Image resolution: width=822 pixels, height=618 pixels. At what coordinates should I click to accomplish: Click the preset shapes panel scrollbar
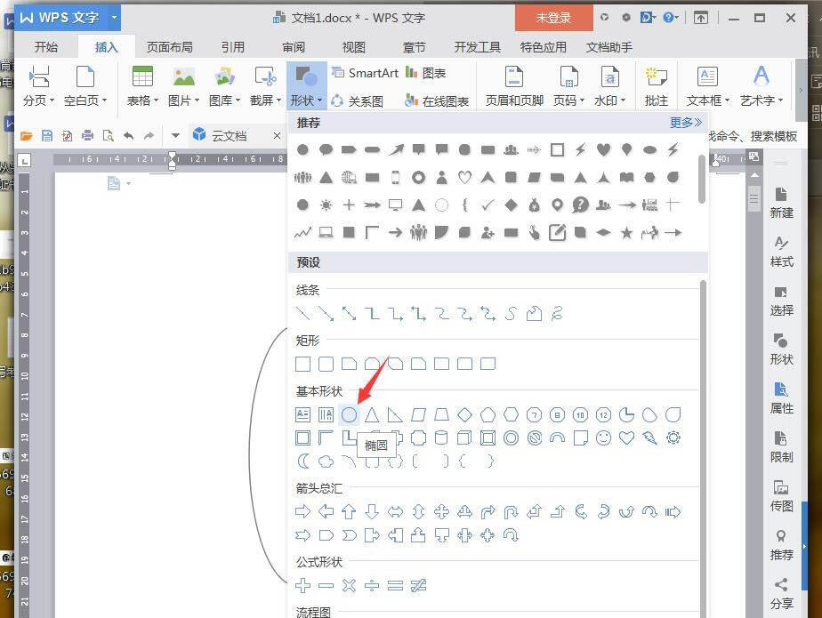(703, 449)
